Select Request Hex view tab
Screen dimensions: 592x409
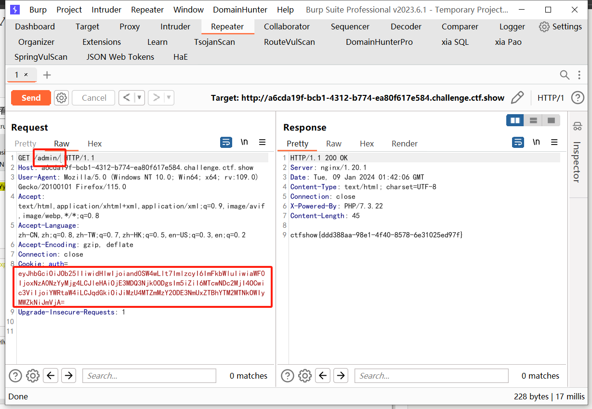click(95, 144)
